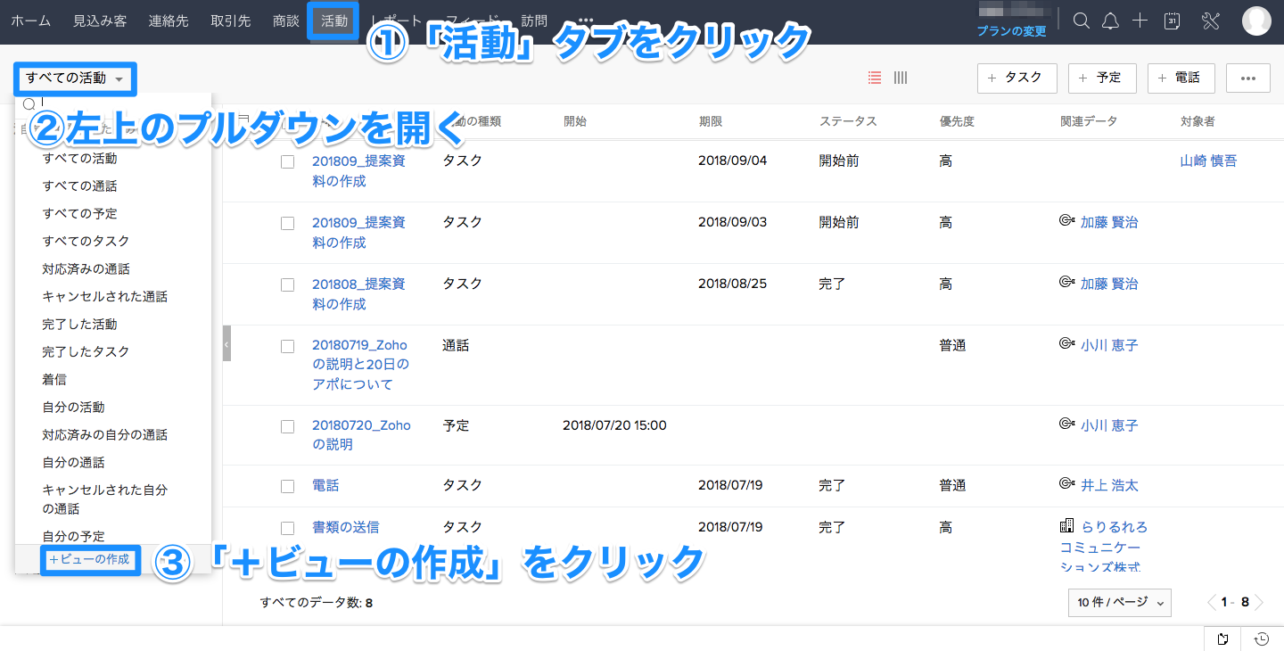Switch to kanban column view icon
The height and width of the screenshot is (651, 1284).
point(901,78)
